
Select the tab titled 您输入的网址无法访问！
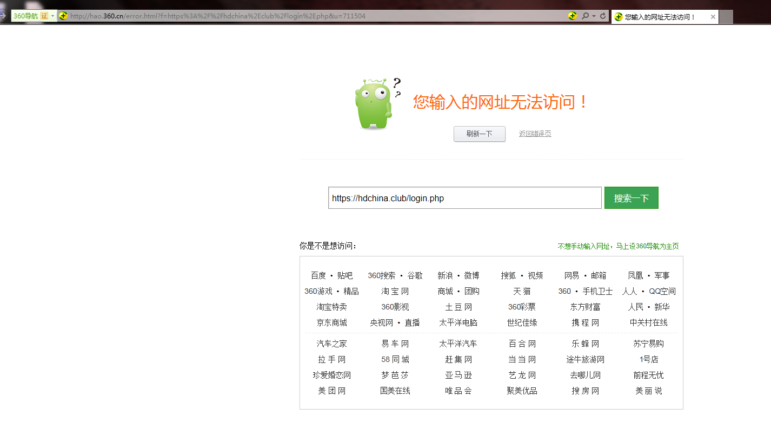tap(664, 17)
